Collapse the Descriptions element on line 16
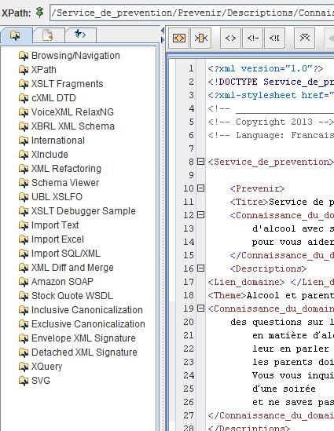The height and width of the screenshot is (431, 334). (x=201, y=268)
